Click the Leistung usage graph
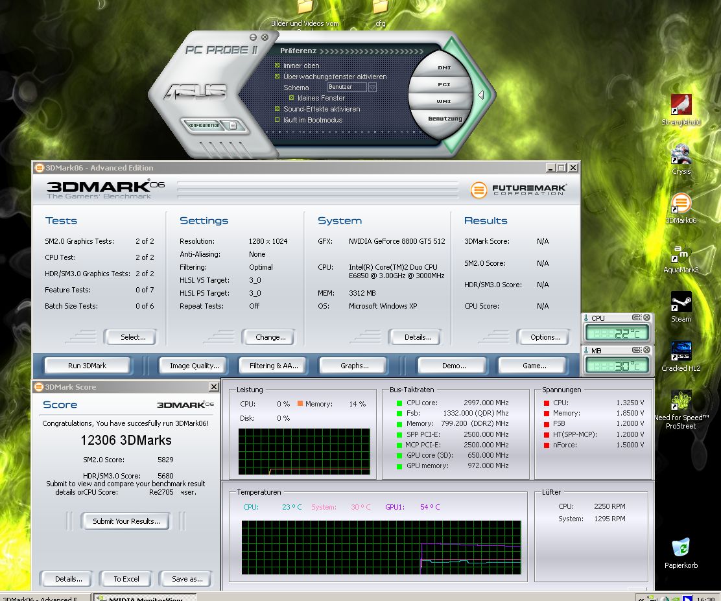This screenshot has width=721, height=601. pos(304,451)
